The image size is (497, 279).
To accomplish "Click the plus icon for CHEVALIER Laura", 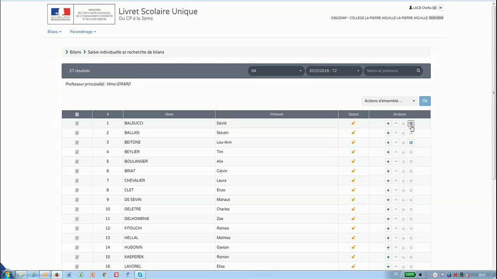I will pyautogui.click(x=388, y=181).
